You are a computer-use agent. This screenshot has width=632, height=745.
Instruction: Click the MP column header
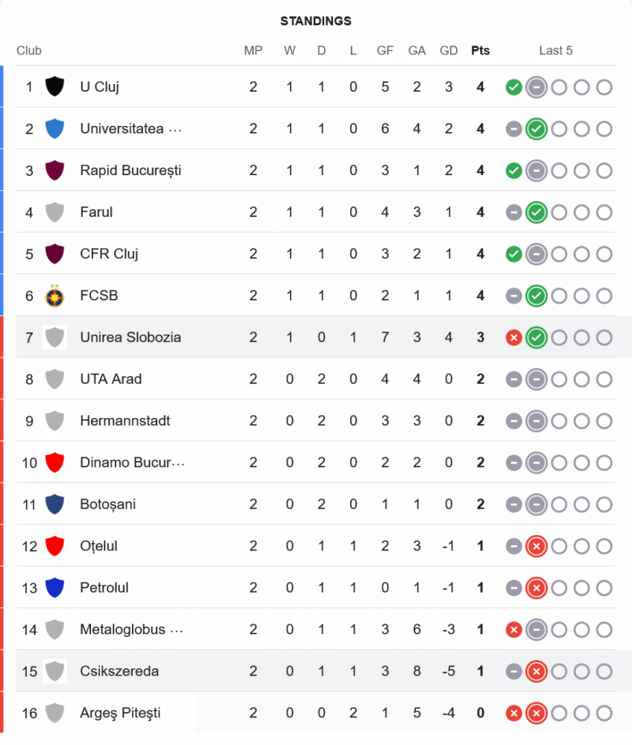[x=253, y=51]
